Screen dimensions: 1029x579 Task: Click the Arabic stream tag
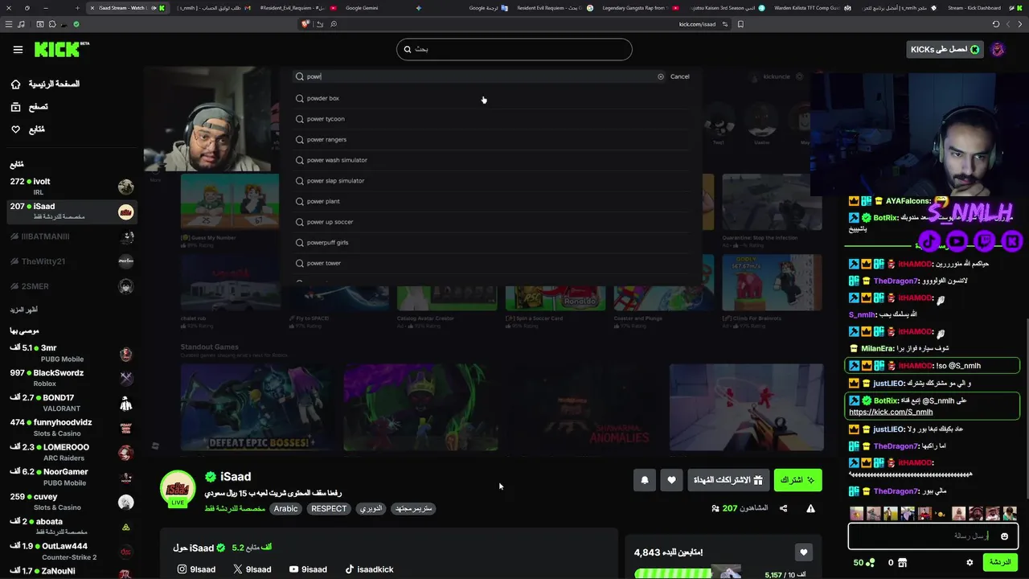[285, 508]
